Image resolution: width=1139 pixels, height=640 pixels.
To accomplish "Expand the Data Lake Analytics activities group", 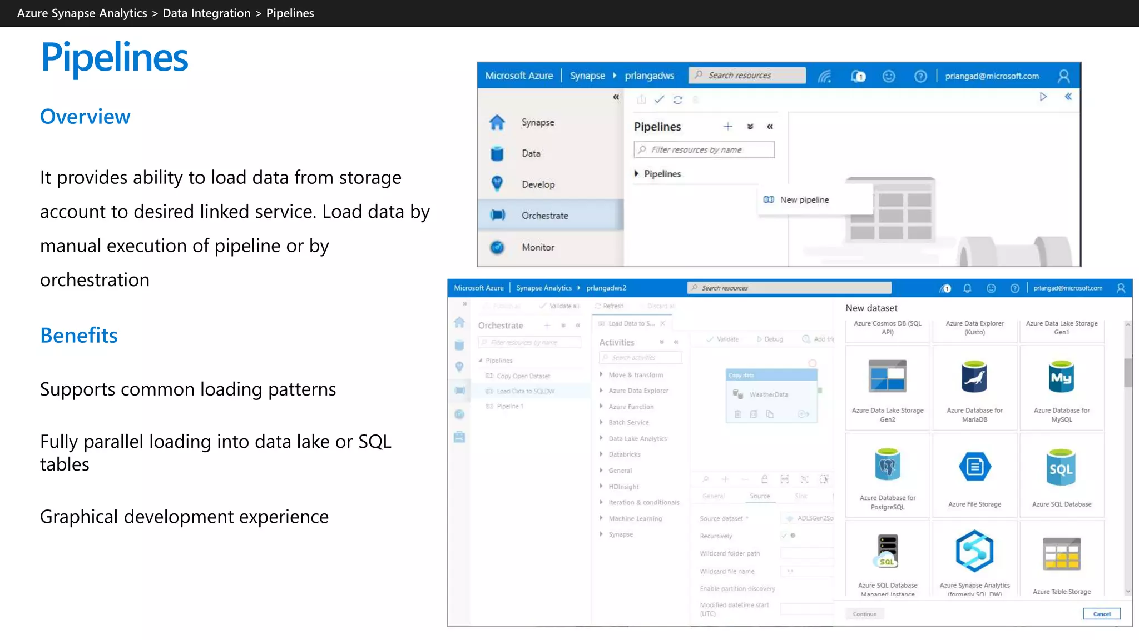I will tap(601, 438).
